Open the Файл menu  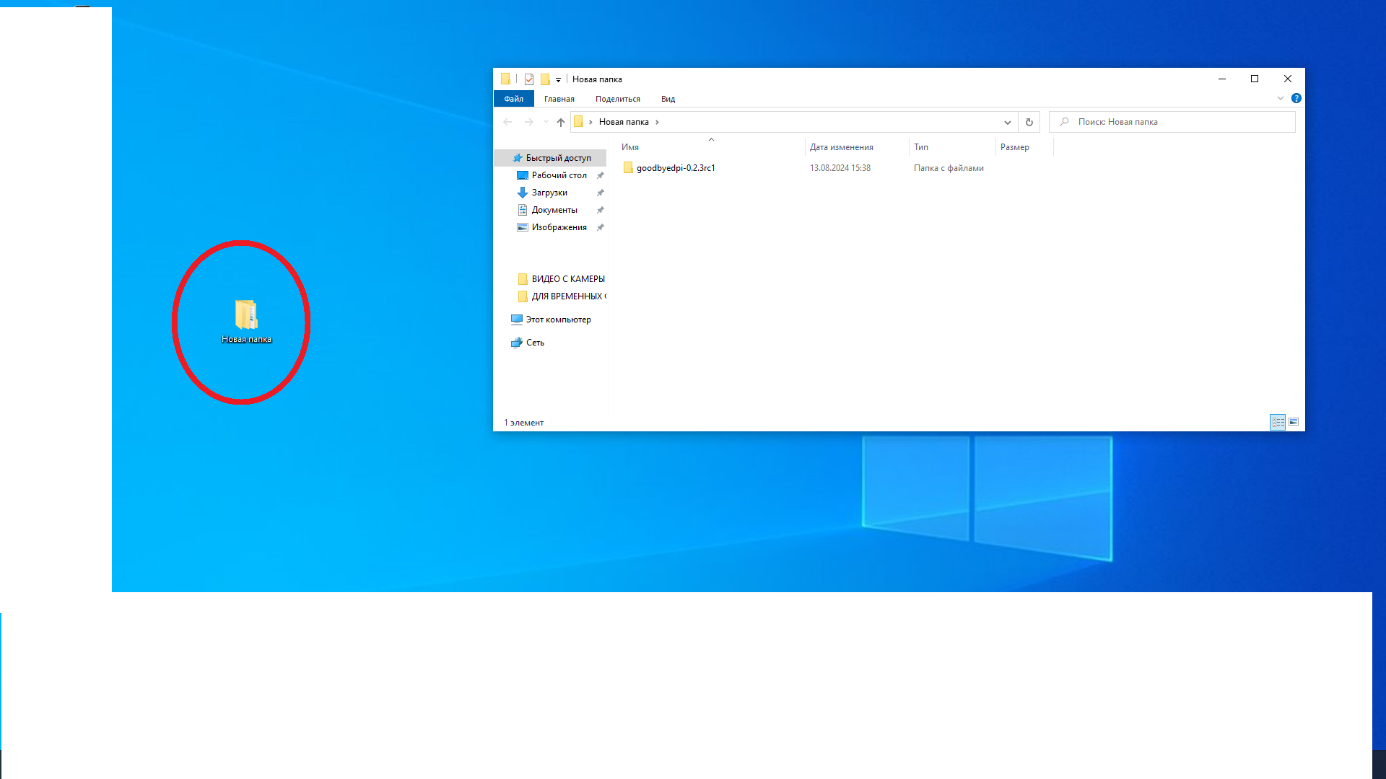click(x=513, y=99)
